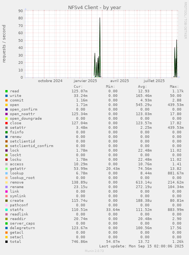The width and height of the screenshot is (189, 255).
Task: Click getattr's min value 20.43m
Action: pos(113,169)
